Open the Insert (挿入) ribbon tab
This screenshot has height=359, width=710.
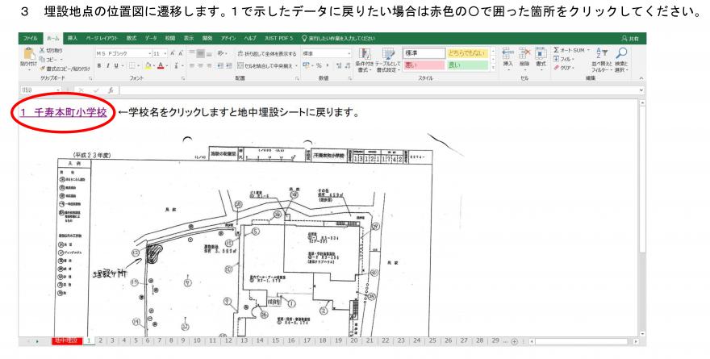(73, 37)
